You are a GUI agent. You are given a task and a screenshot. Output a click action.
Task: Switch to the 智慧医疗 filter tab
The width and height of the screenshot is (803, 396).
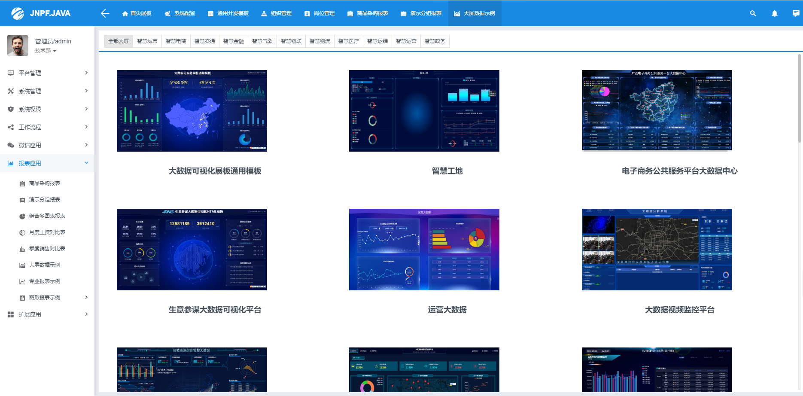coord(349,41)
